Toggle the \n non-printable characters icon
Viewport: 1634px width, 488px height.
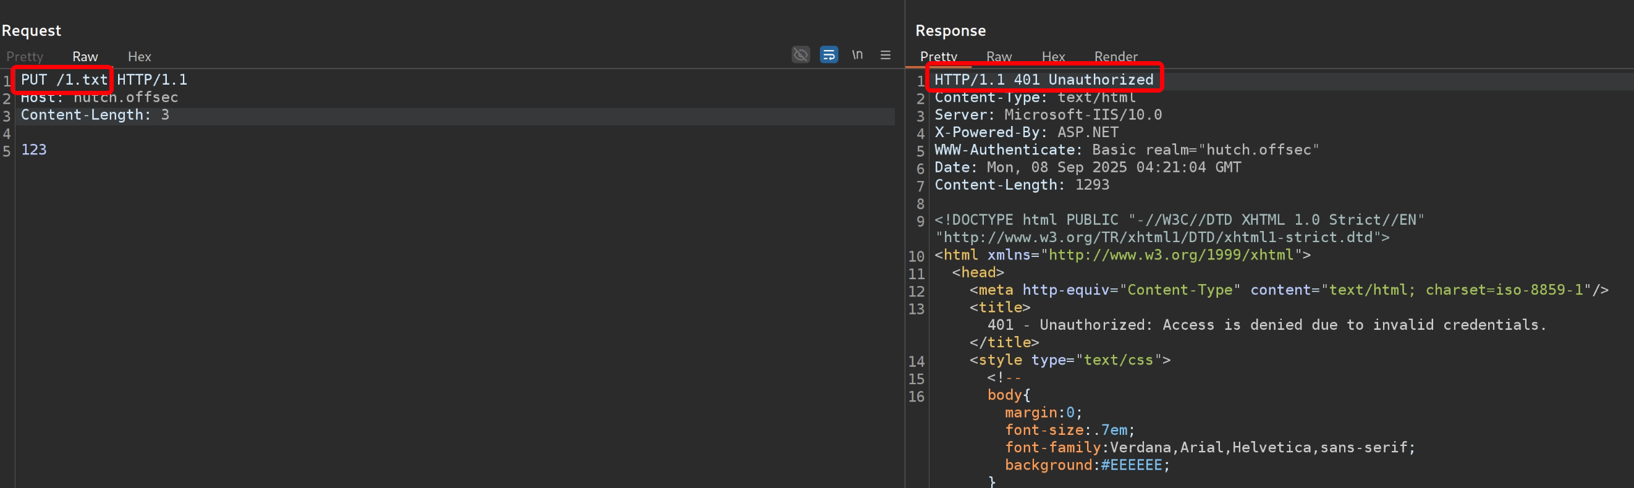(857, 55)
